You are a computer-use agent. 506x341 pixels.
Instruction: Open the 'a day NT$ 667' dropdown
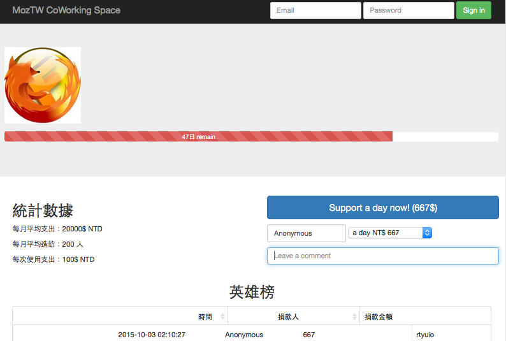[x=390, y=233]
